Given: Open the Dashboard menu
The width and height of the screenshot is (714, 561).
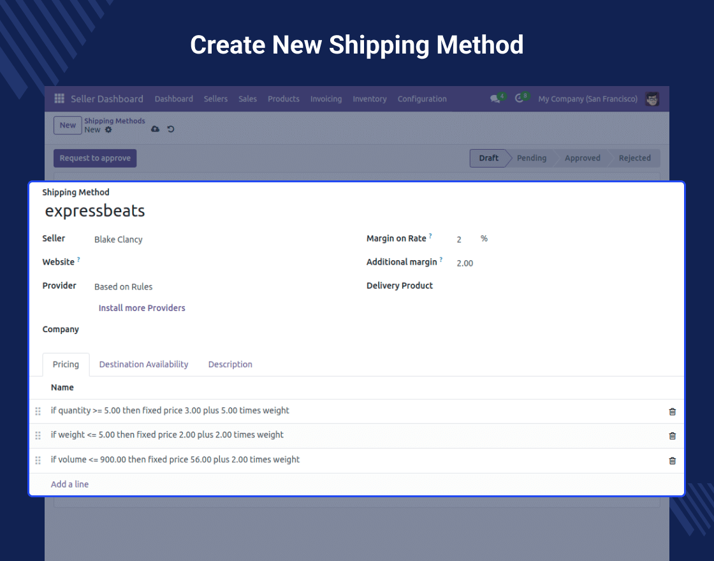Looking at the screenshot, I should 173,99.
